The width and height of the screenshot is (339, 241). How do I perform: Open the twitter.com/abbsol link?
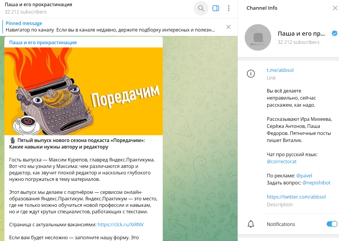coord(296,197)
